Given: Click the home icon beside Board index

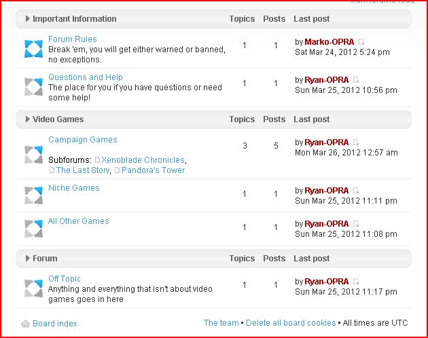Looking at the screenshot, I should [x=25, y=324].
